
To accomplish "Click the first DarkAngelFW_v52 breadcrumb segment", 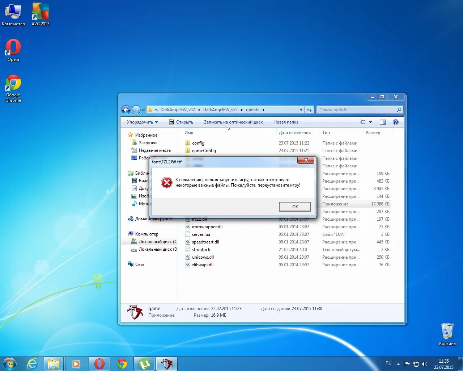I will pyautogui.click(x=178, y=110).
